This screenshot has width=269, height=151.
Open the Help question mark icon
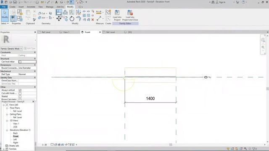point(243,2)
